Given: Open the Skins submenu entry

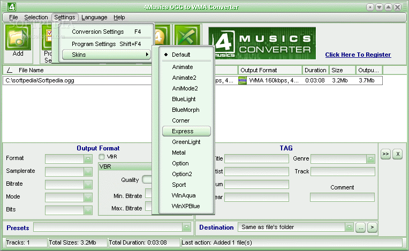Looking at the screenshot, I should (x=107, y=55).
